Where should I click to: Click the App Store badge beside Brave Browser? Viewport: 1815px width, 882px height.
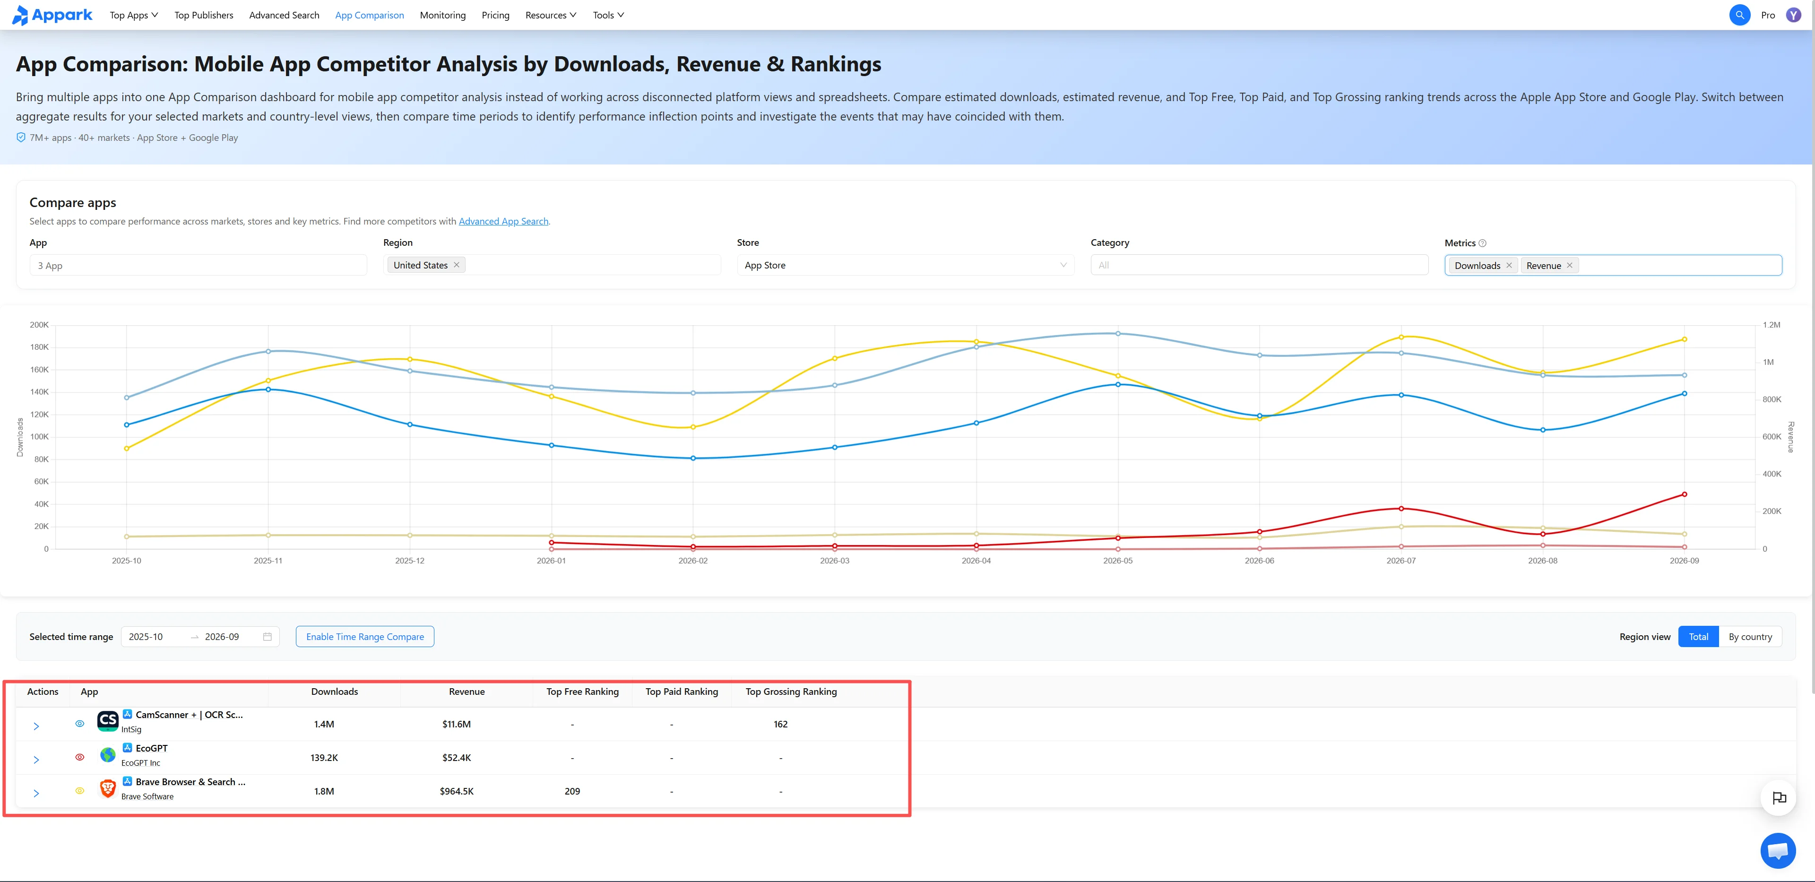[x=128, y=781]
